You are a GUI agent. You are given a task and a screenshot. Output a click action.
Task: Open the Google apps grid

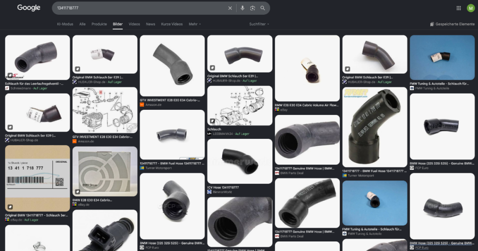[458, 8]
